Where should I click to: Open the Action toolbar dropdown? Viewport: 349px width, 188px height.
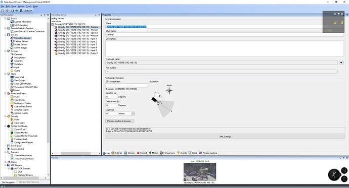point(28,11)
